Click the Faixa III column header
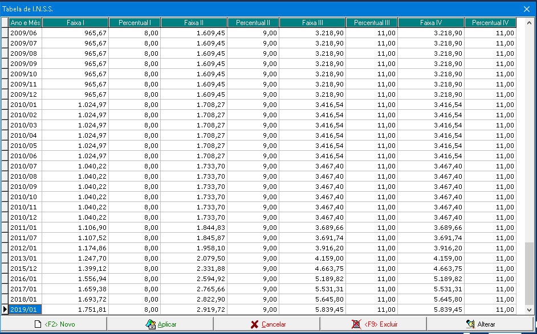This screenshot has width=537, height=334. [312, 23]
